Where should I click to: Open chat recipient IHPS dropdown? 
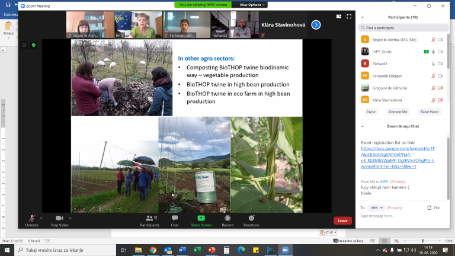(x=376, y=208)
